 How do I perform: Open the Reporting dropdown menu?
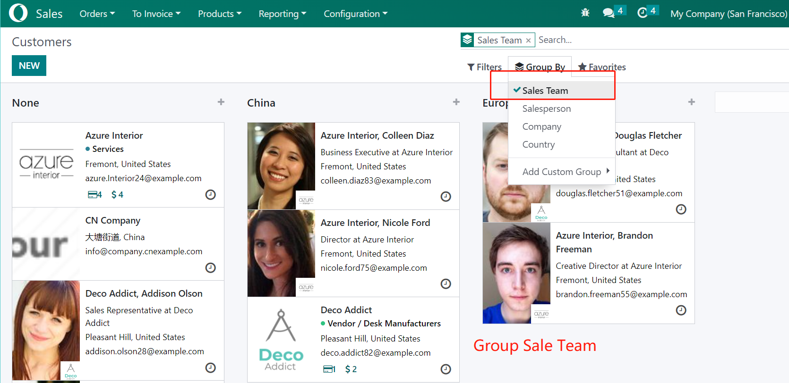pos(283,14)
